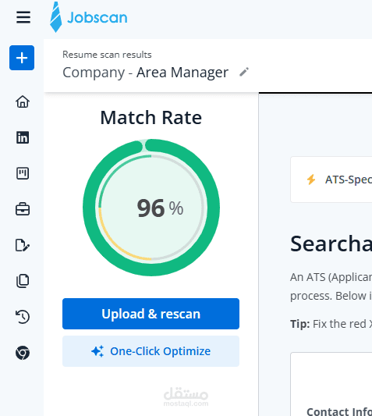The image size is (372, 416).
Task: Open LinkedIn optimization from sidebar
Action: point(23,137)
